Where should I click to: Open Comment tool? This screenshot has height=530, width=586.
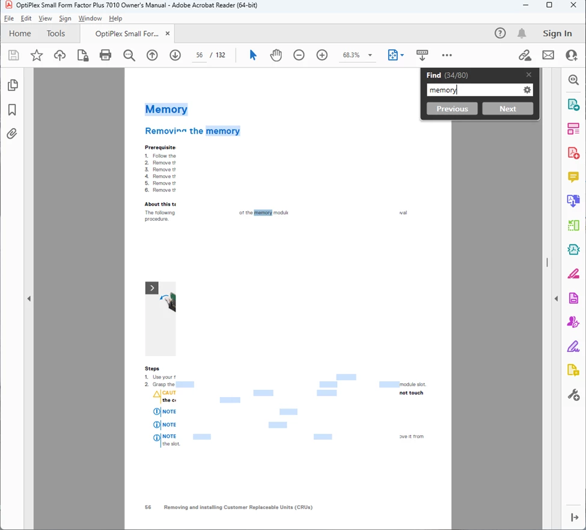573,177
